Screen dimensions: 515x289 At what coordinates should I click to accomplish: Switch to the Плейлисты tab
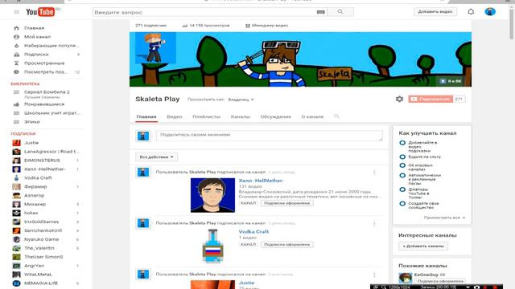[206, 116]
